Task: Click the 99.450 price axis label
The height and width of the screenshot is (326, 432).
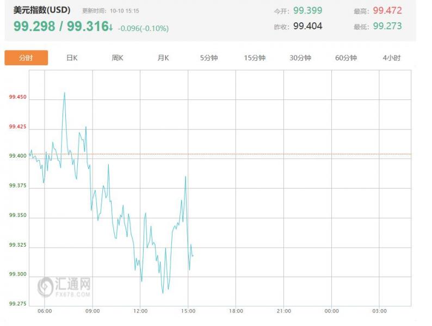Action: (18, 98)
